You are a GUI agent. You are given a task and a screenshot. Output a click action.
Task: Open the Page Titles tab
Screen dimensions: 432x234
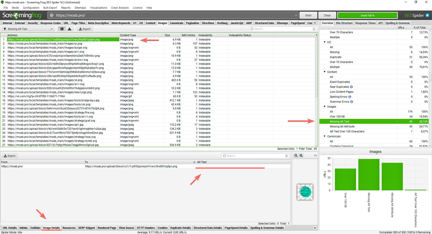[78, 23]
